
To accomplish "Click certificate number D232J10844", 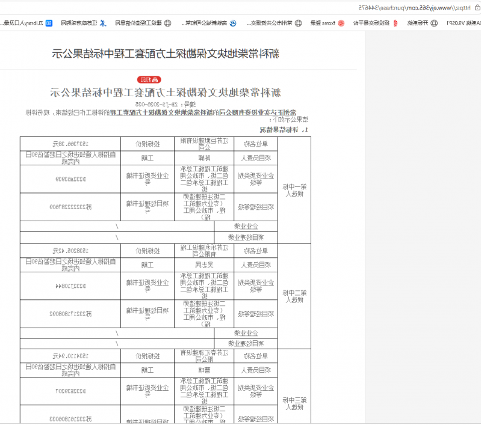I will coord(70,286).
